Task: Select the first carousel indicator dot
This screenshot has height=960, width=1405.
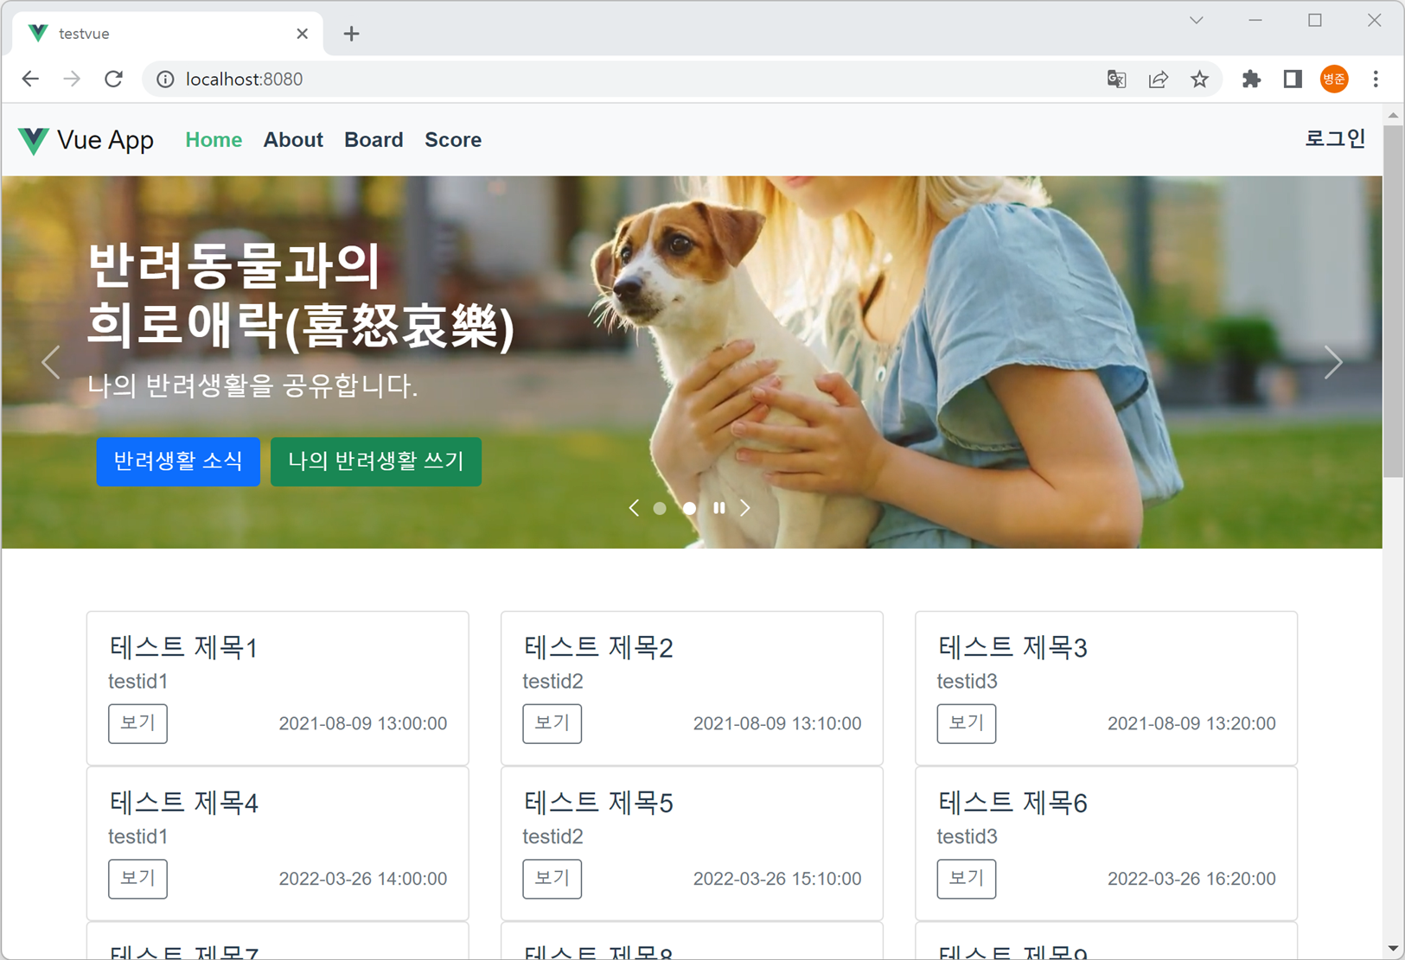Action: click(x=660, y=508)
